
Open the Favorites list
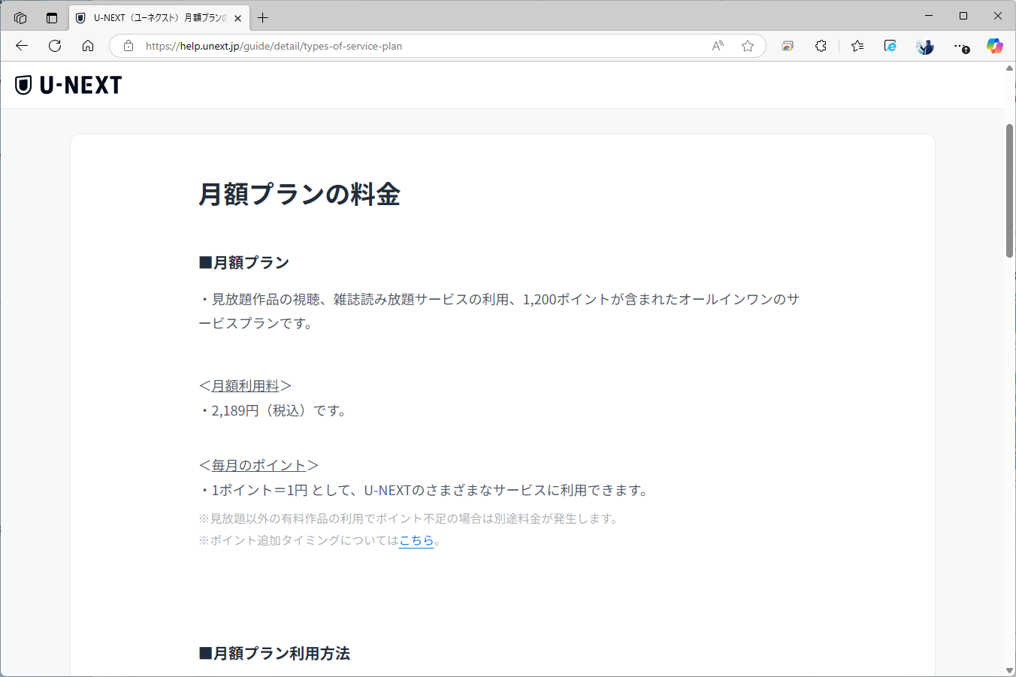[x=857, y=46]
